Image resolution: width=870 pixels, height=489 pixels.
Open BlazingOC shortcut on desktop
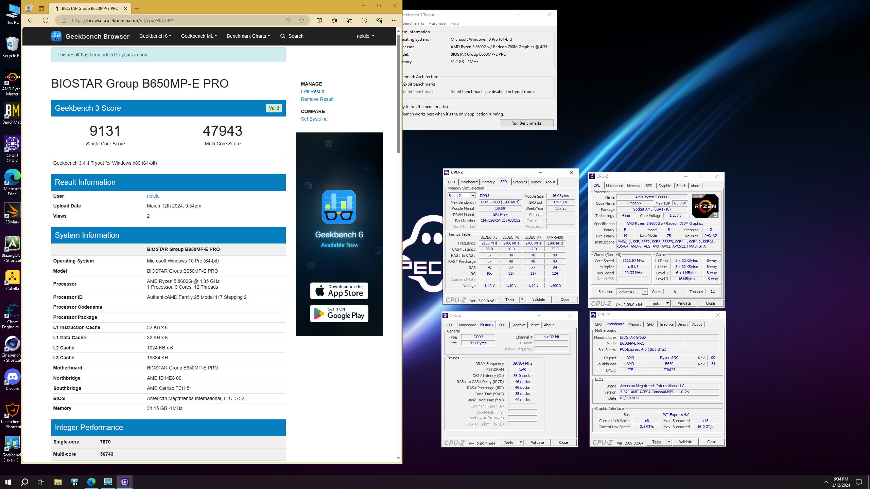[x=12, y=249]
